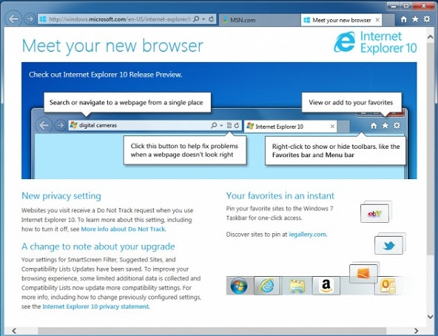
Task: Open the iegallery.com link
Action: tap(307, 235)
